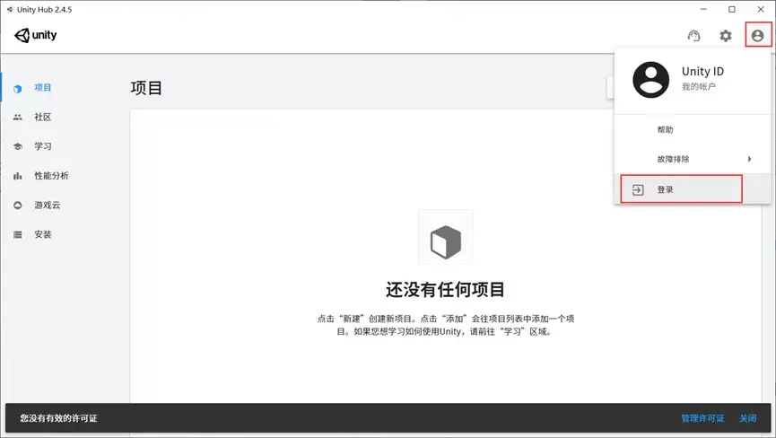The image size is (776, 438).
Task: Minimize the Unity Hub window
Action: [x=703, y=9]
